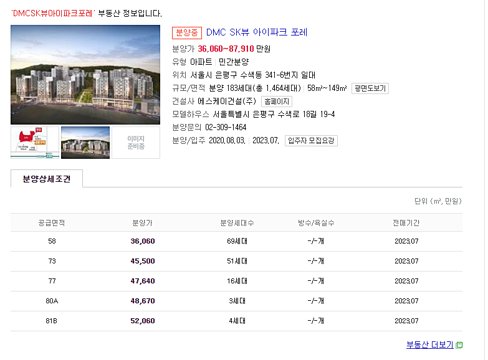Image resolution: width=488 pixels, height=360 pixels.
Task: Select the 분양상세조건 tab
Action: (47, 179)
